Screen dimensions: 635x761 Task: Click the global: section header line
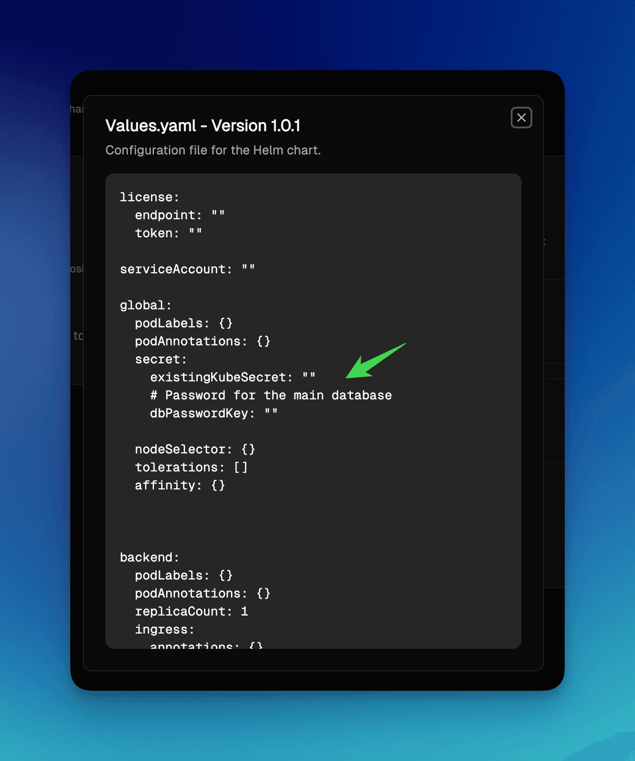pos(146,305)
